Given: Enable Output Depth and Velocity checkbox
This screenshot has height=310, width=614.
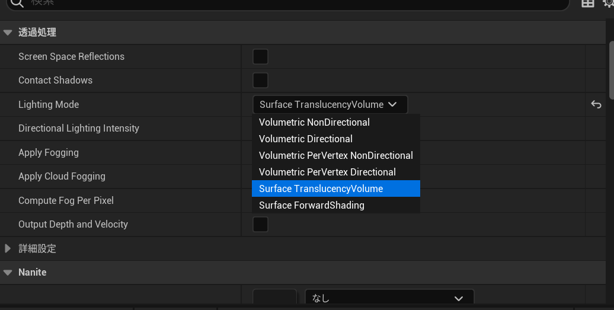Looking at the screenshot, I should tap(260, 225).
